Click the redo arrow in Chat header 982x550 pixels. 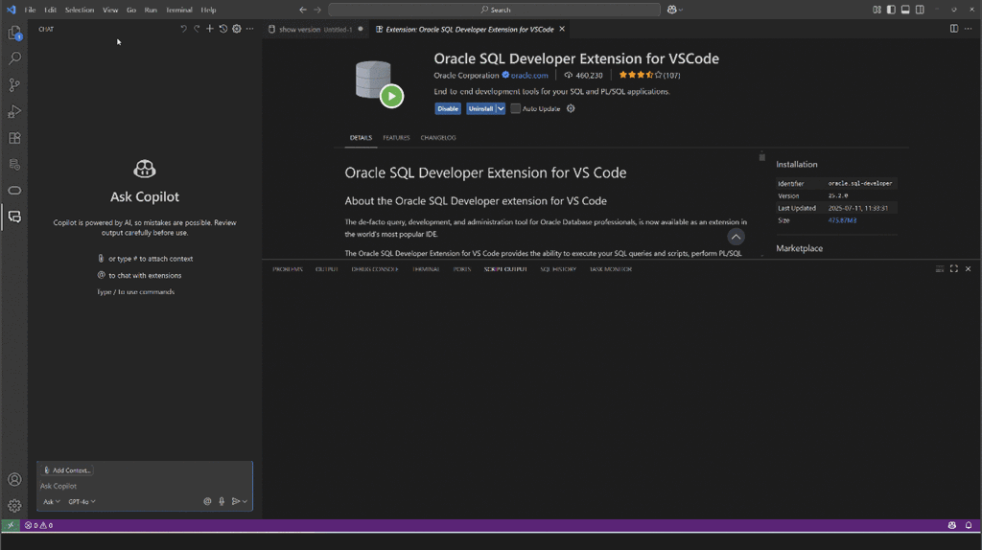tap(197, 29)
